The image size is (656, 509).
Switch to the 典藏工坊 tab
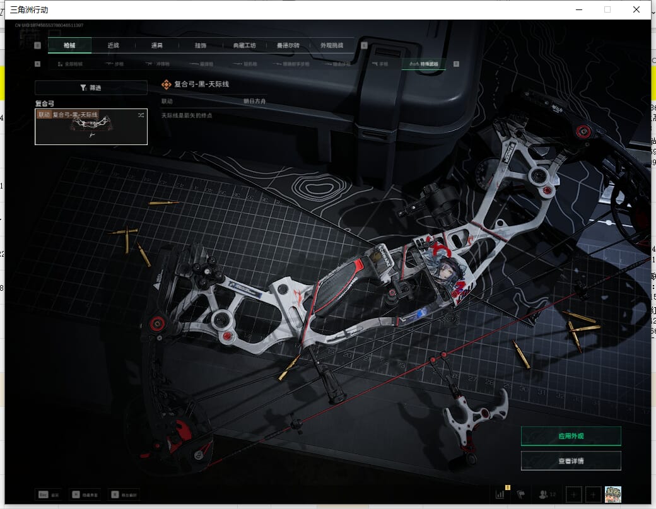[244, 45]
